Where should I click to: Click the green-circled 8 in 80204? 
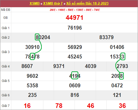[37, 37]
